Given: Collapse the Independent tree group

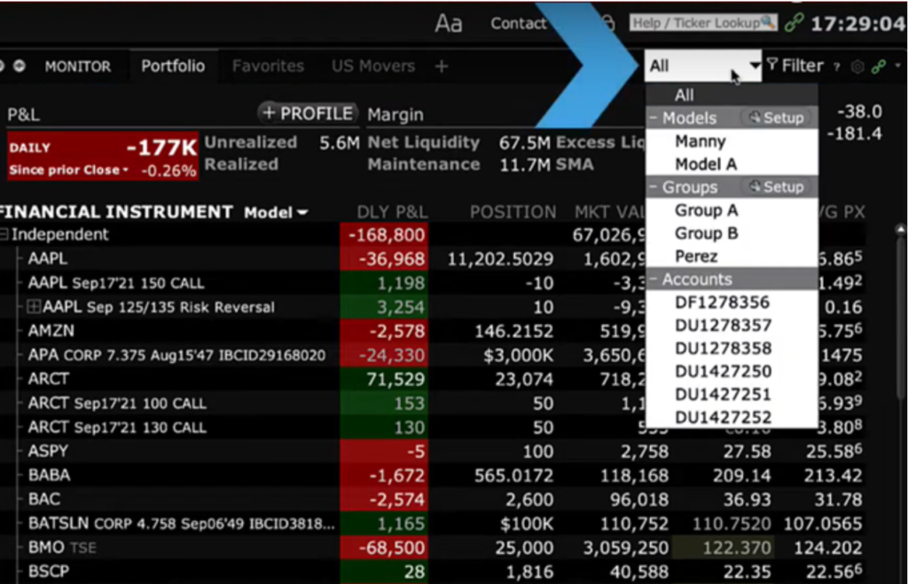Looking at the screenshot, I should pos(4,235).
